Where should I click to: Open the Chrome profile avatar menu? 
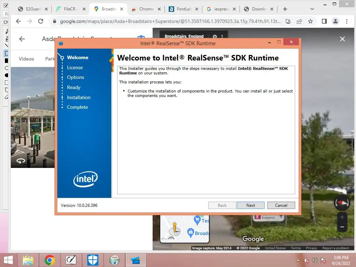click(335, 21)
